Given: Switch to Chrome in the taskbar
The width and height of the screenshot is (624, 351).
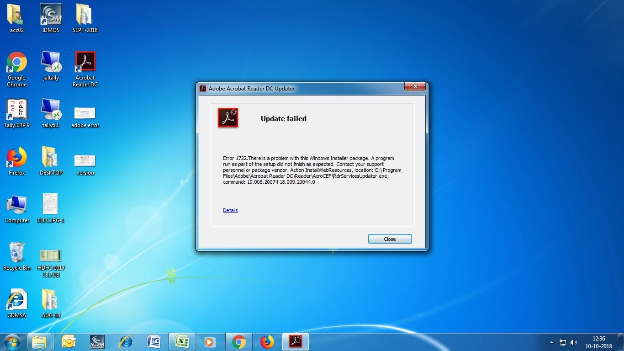Looking at the screenshot, I should coord(238,342).
